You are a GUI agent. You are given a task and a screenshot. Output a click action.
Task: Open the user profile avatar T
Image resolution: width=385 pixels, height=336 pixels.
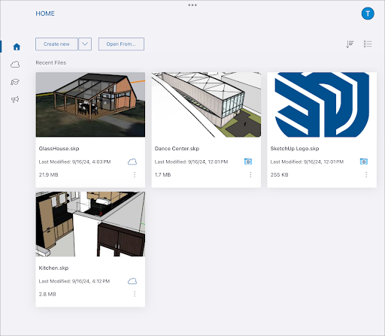pos(368,14)
